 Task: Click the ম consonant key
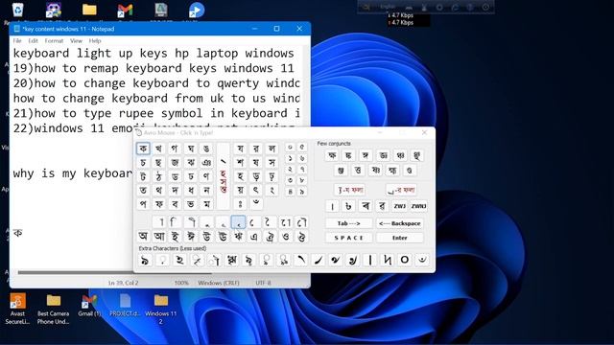tap(206, 204)
